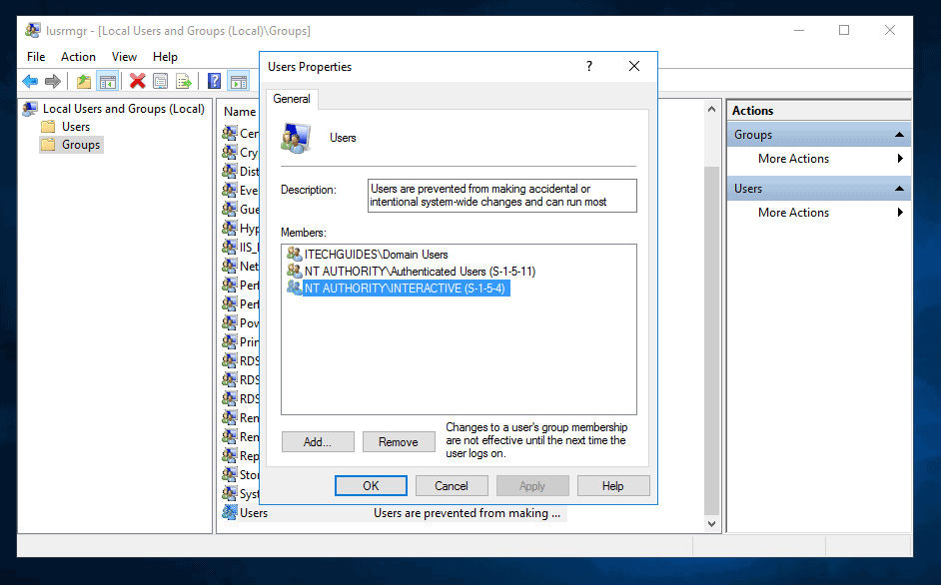Select the Gue group icon in list

[x=229, y=209]
